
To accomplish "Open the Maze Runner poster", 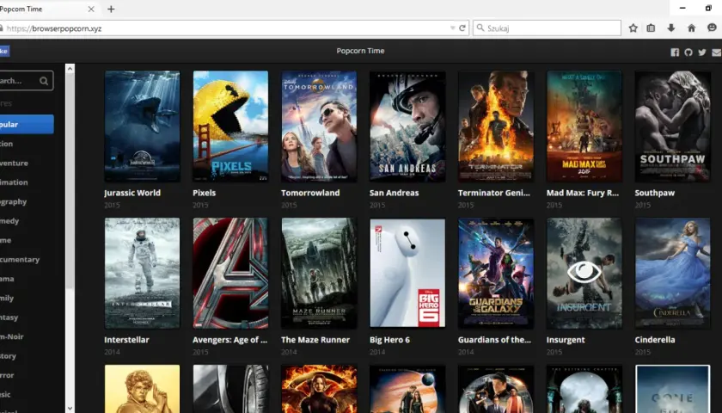I will pos(319,274).
